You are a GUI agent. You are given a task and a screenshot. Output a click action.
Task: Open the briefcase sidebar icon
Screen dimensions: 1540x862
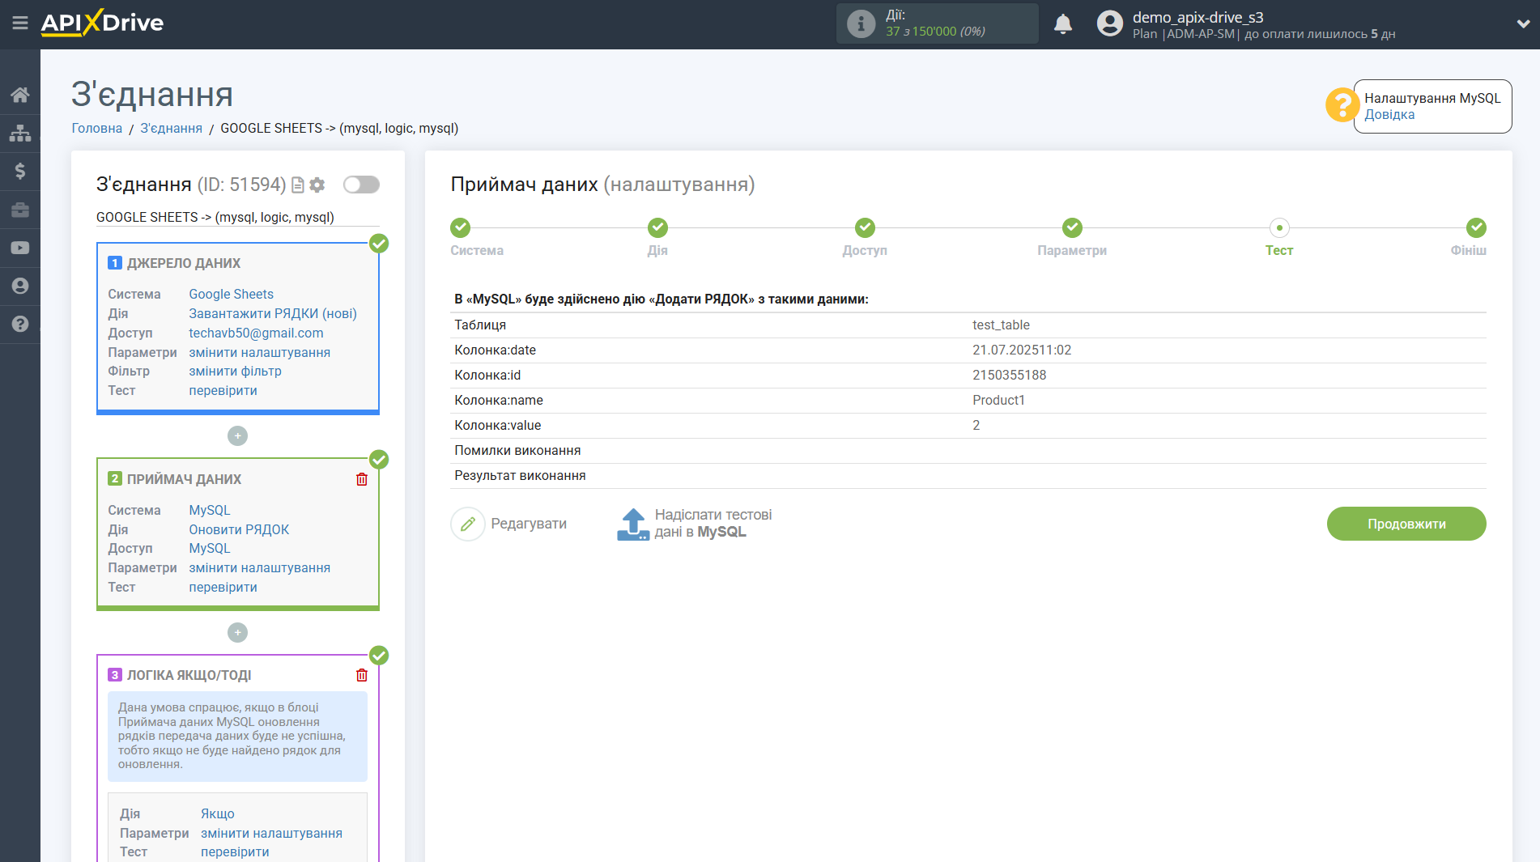point(20,210)
